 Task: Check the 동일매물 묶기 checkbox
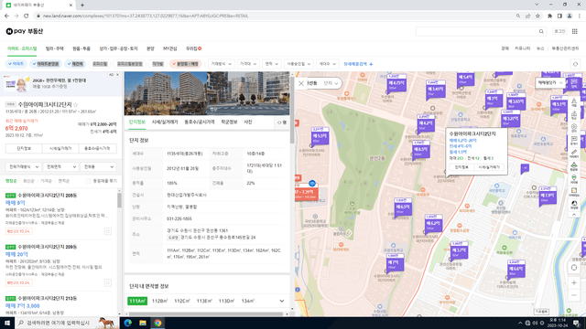coord(89,181)
